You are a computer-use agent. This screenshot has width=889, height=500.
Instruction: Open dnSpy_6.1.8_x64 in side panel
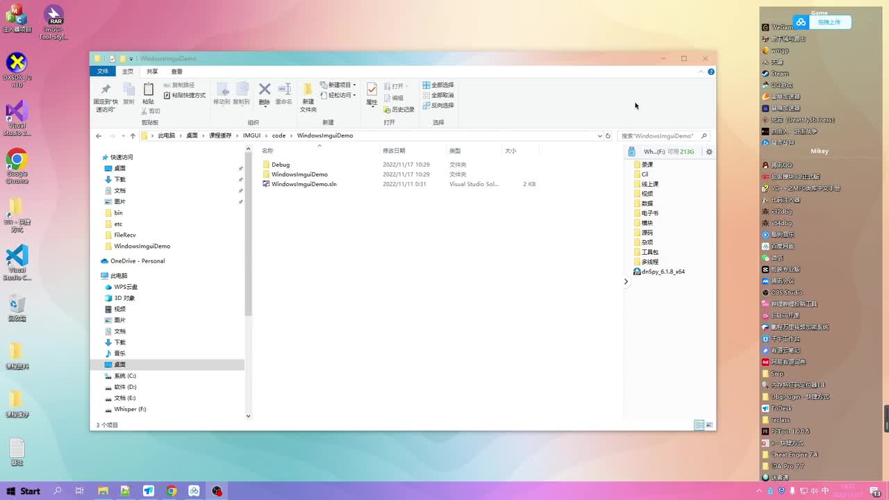(x=659, y=272)
